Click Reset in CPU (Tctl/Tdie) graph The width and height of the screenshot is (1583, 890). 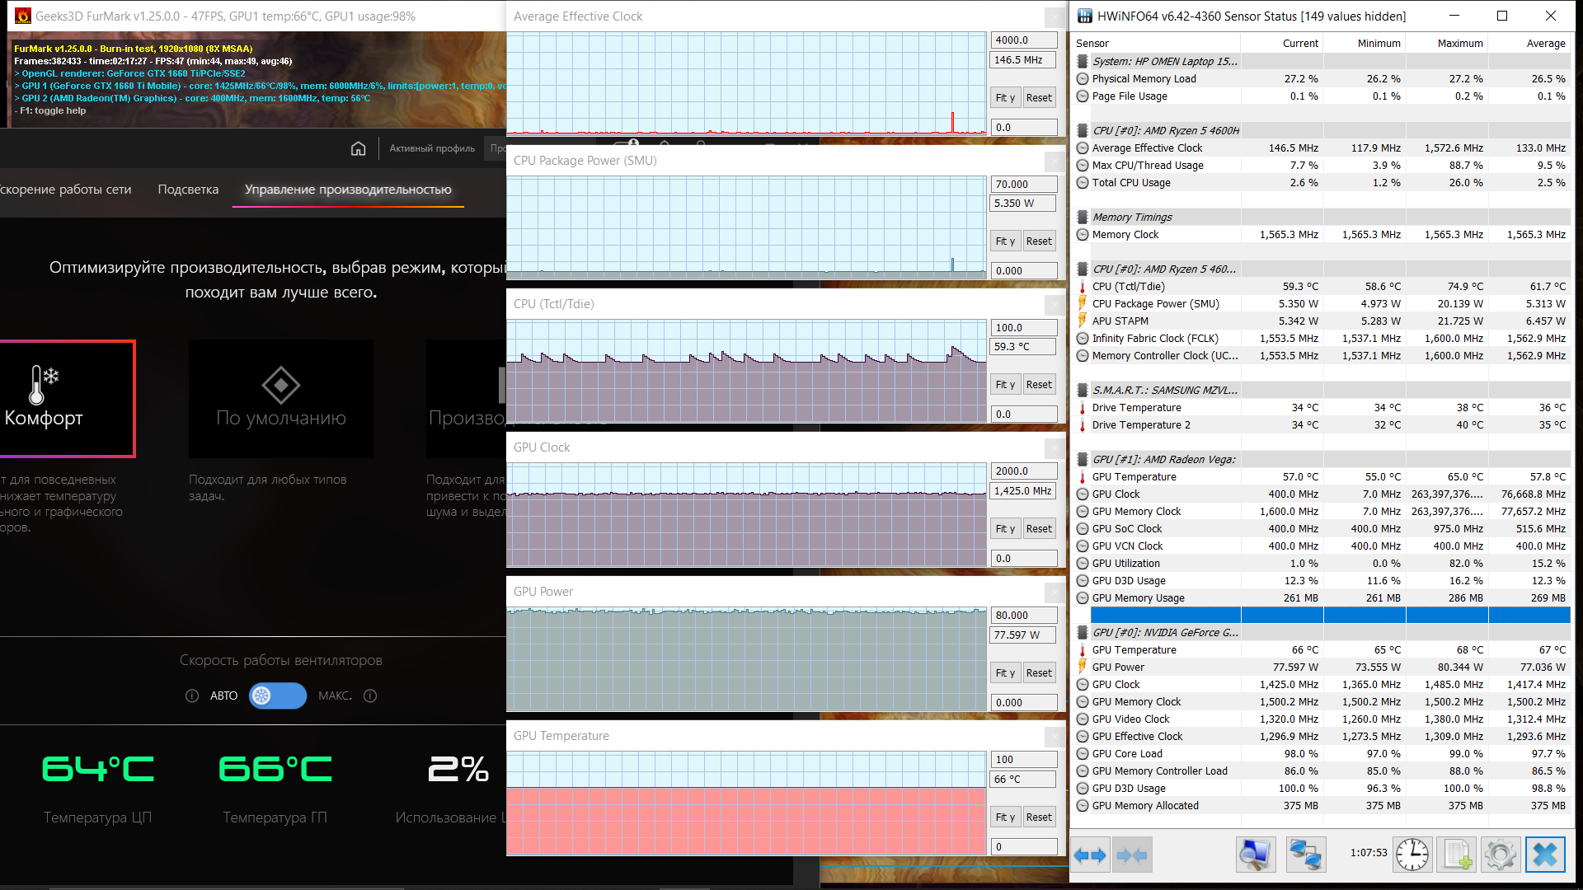tap(1039, 384)
